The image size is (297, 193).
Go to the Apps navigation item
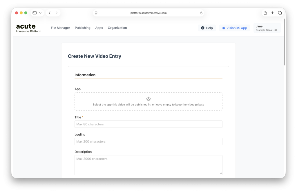click(x=99, y=28)
